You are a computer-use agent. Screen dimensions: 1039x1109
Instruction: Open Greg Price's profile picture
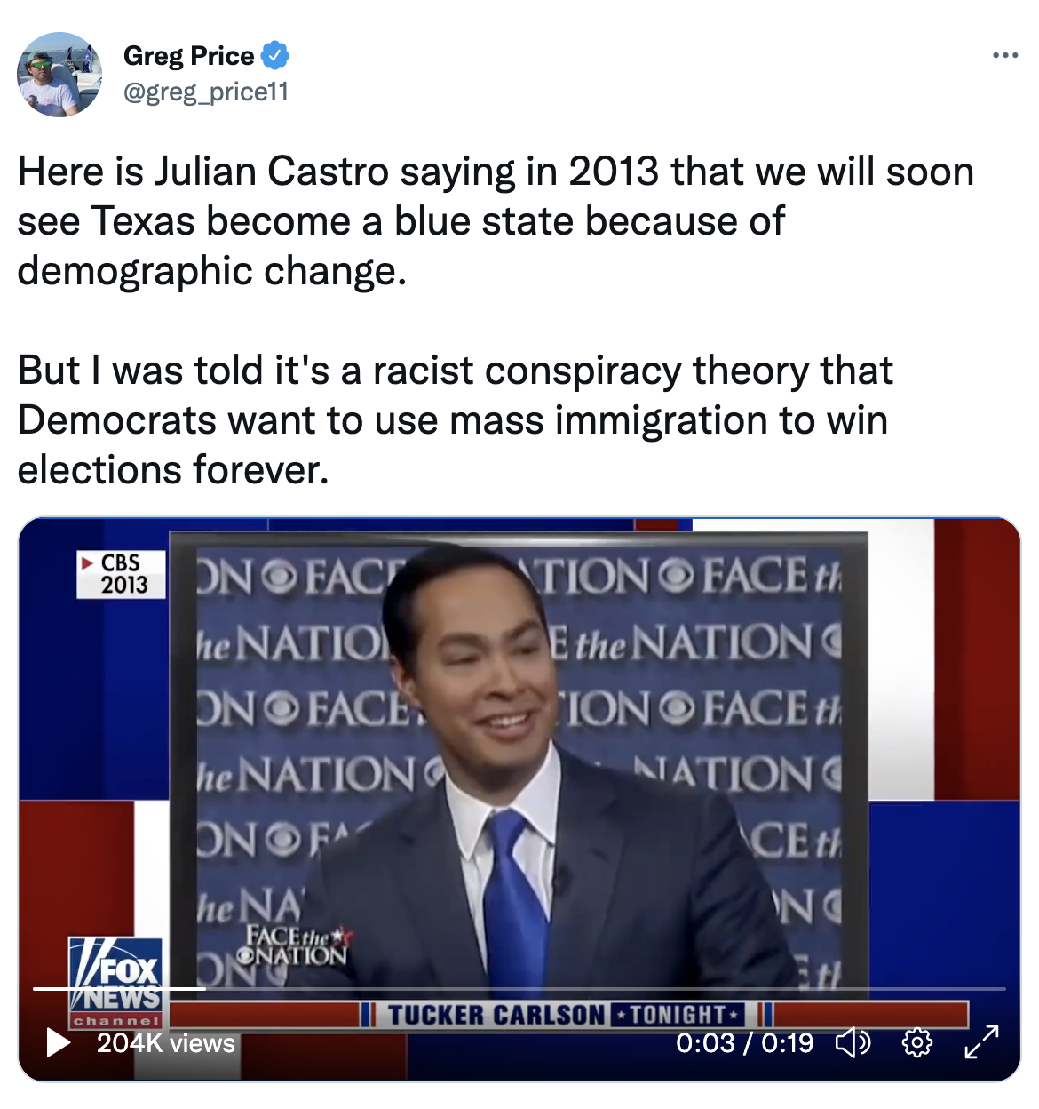pos(59,75)
